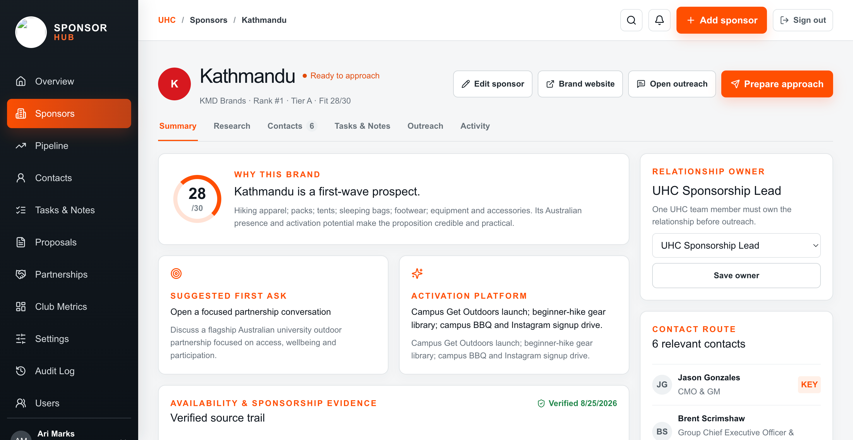Open Club Metrics in sidebar
This screenshot has width=853, height=440.
(69, 307)
